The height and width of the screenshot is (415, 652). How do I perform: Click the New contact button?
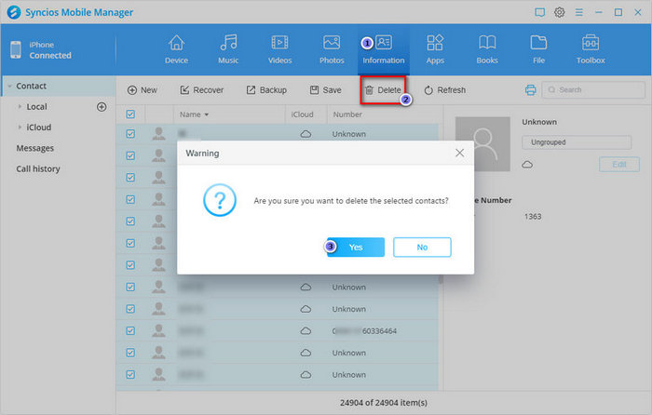143,90
